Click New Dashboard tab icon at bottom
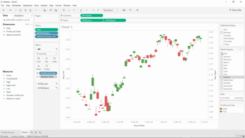The width and height of the screenshot is (245, 138). coord(36,132)
